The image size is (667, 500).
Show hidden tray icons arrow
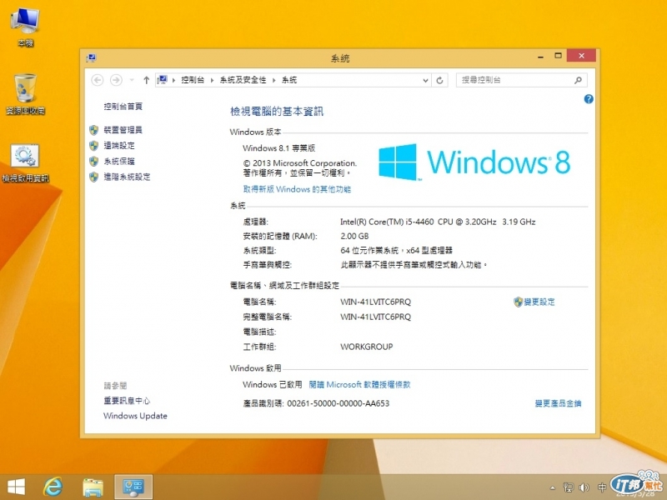point(552,487)
